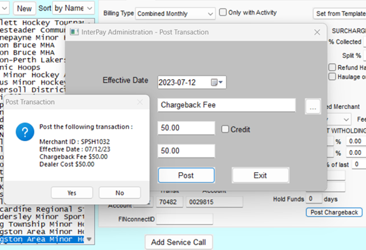Select the Kincardine Regional list entry
Image resolution: width=366 pixels, height=250 pixels.
pyautogui.click(x=42, y=209)
